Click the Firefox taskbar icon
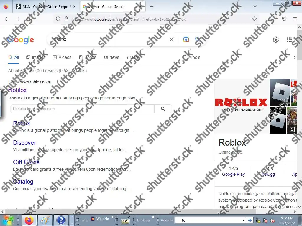 (x=29, y=220)
